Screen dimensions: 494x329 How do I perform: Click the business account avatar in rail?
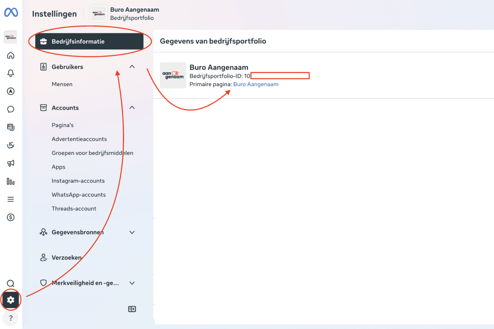point(11,37)
